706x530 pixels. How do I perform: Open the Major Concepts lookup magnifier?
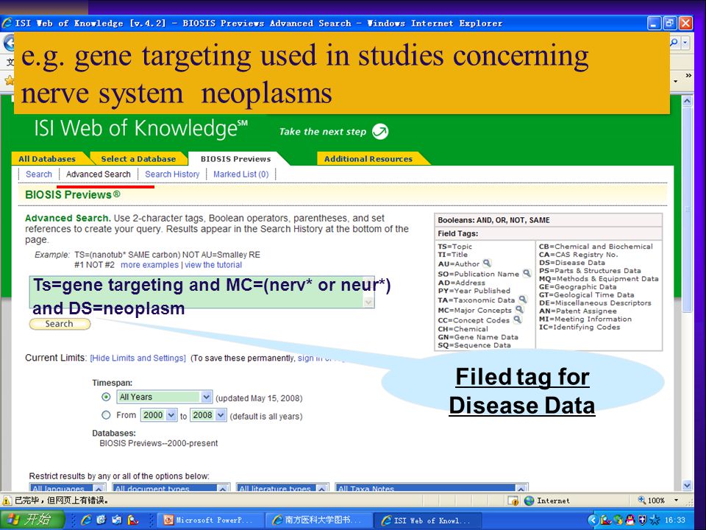519,310
